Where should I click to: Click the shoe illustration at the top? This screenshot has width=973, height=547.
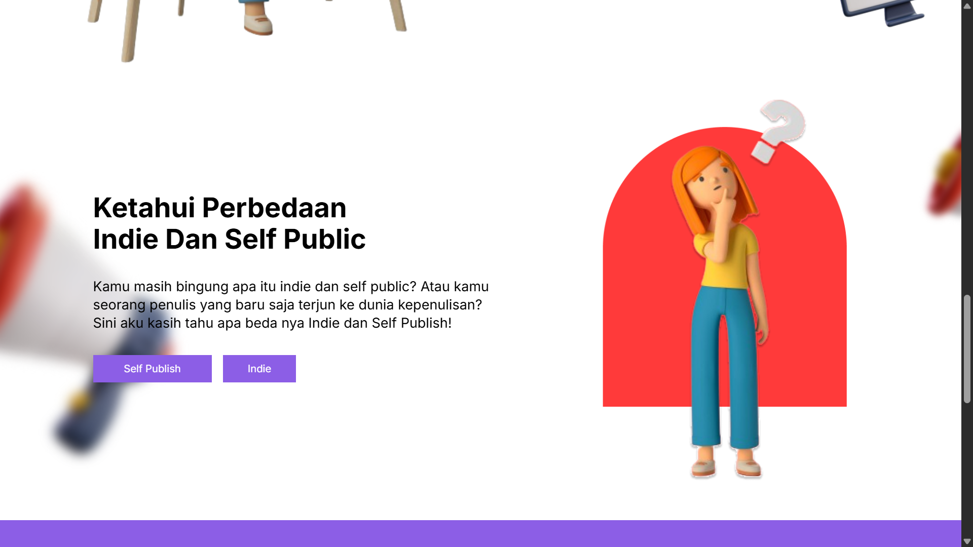pos(258,20)
